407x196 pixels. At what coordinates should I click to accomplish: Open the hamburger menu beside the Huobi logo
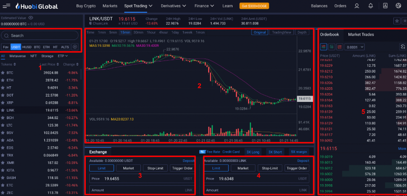(6, 6)
